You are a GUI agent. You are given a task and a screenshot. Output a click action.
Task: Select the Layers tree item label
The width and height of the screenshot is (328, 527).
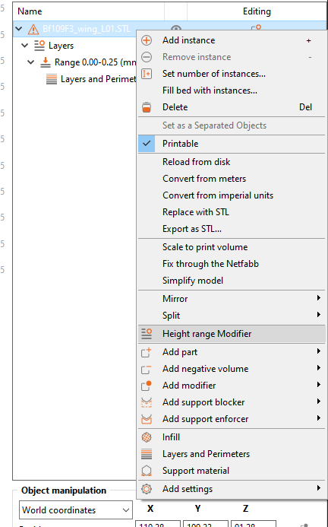point(61,46)
